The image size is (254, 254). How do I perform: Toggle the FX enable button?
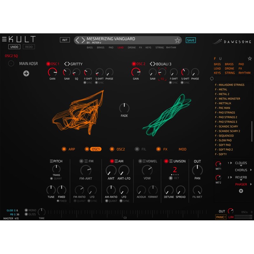pyautogui.click(x=158, y=149)
